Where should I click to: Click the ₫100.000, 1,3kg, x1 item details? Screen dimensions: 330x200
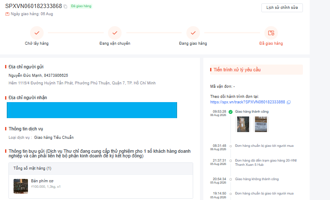46,187
